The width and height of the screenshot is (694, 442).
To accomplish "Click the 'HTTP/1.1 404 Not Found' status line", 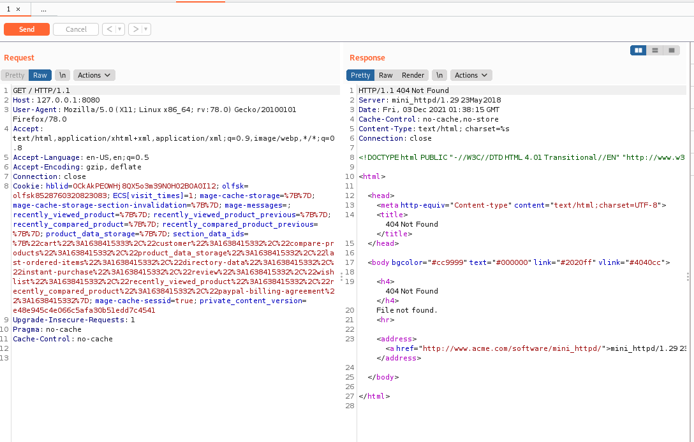I will pos(404,90).
